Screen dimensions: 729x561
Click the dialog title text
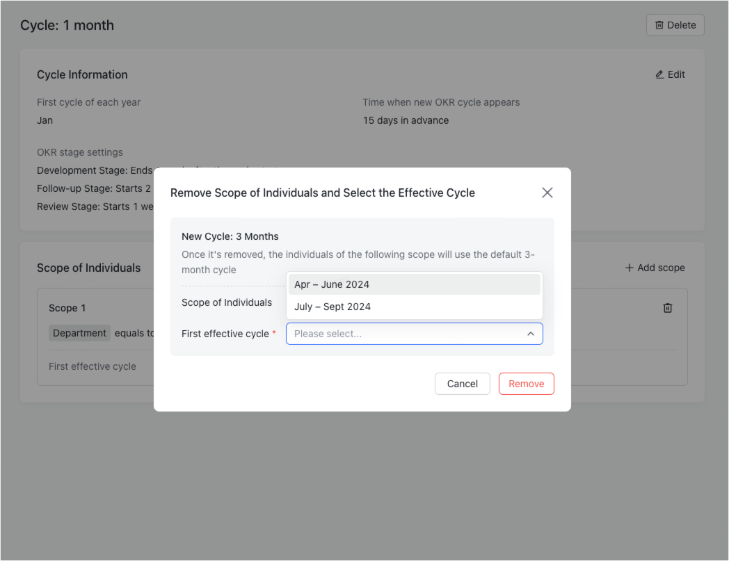point(323,193)
